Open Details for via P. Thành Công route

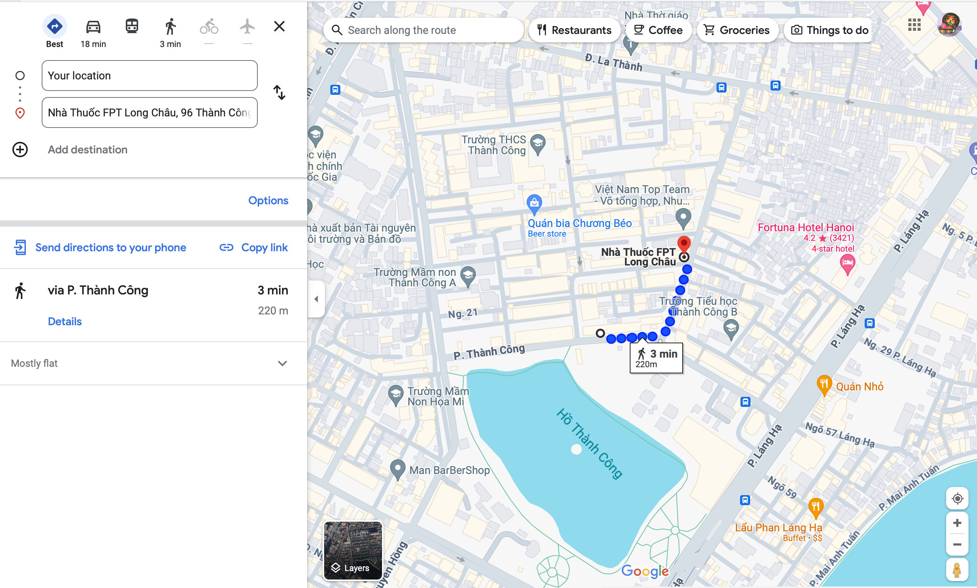[x=64, y=321]
